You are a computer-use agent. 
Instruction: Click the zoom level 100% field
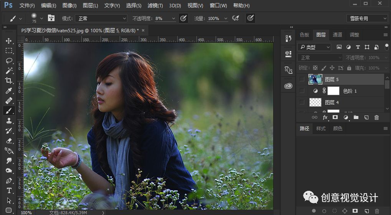(26, 213)
